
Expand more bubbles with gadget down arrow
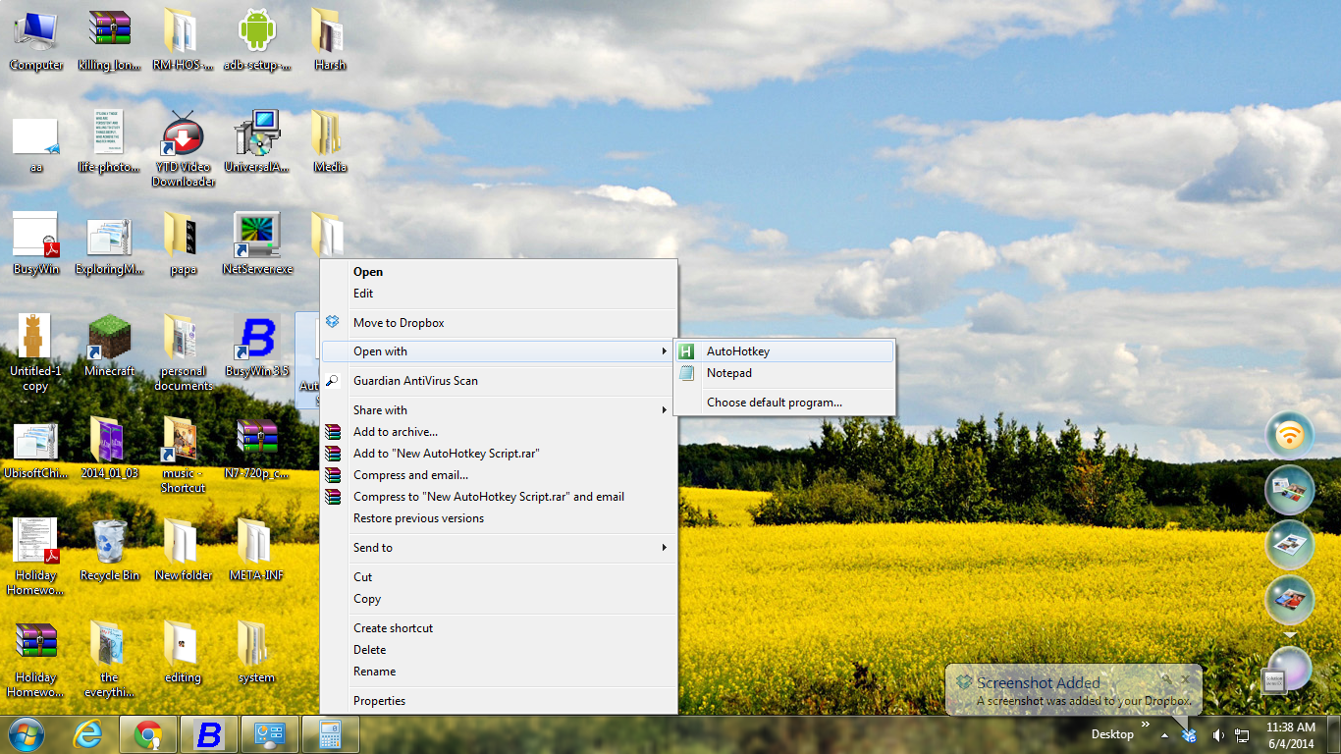click(x=1290, y=635)
